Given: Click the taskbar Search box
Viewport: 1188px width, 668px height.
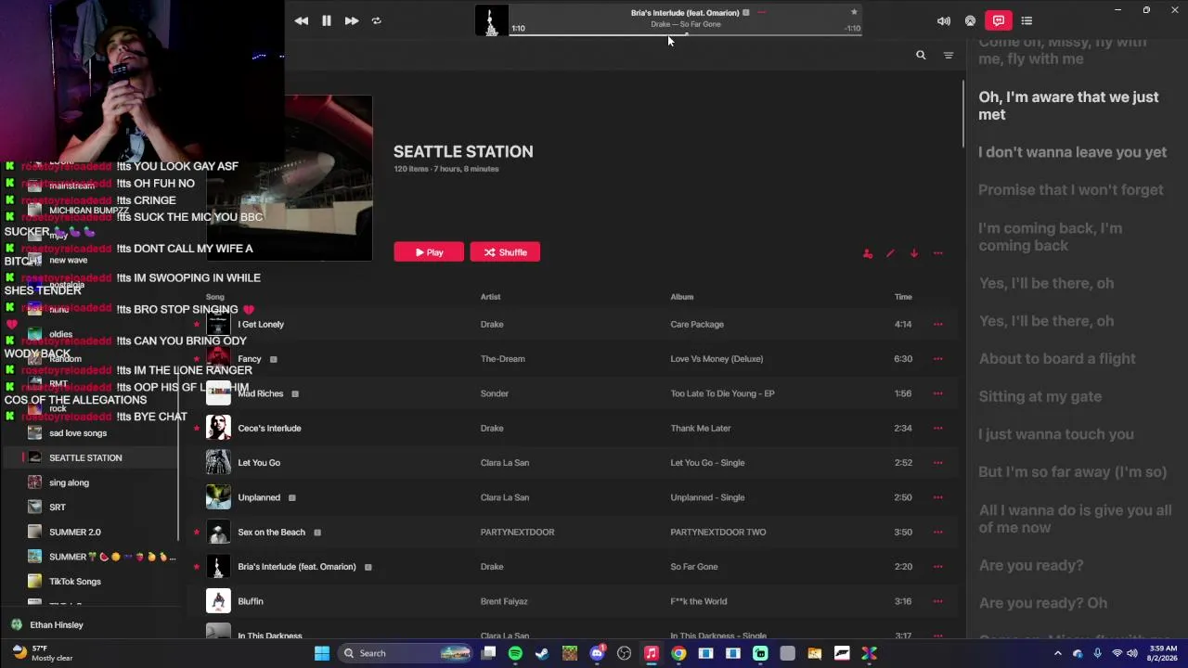Looking at the screenshot, I should [407, 653].
